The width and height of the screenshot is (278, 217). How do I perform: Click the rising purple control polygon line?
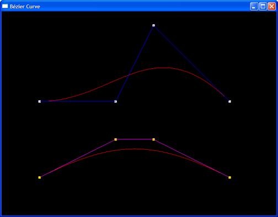click(78, 159)
